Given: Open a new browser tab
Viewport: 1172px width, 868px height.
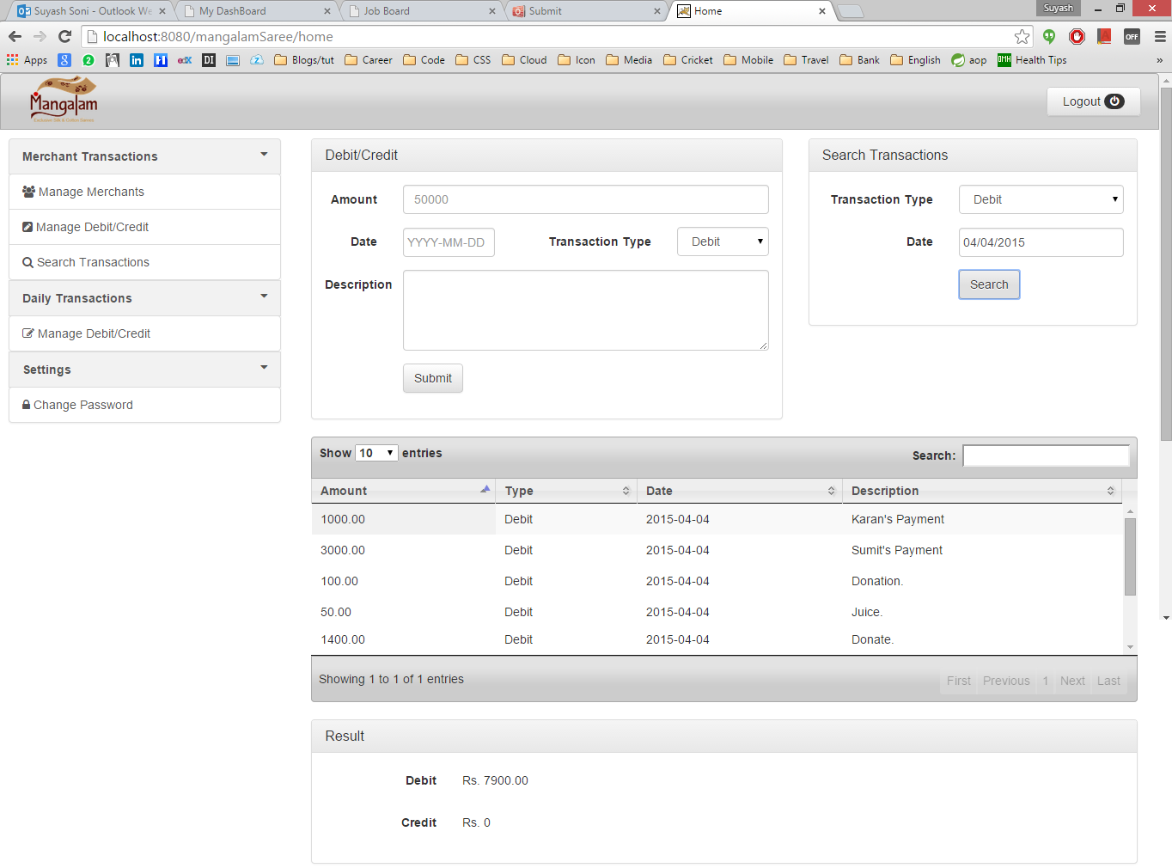Looking at the screenshot, I should coord(851,11).
